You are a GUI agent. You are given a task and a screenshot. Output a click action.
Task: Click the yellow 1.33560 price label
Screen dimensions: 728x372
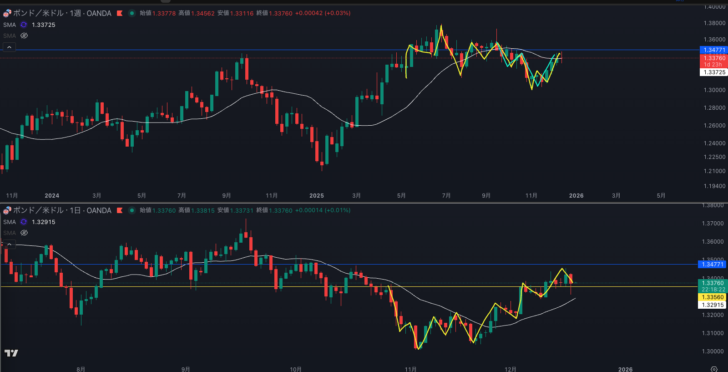[713, 297]
